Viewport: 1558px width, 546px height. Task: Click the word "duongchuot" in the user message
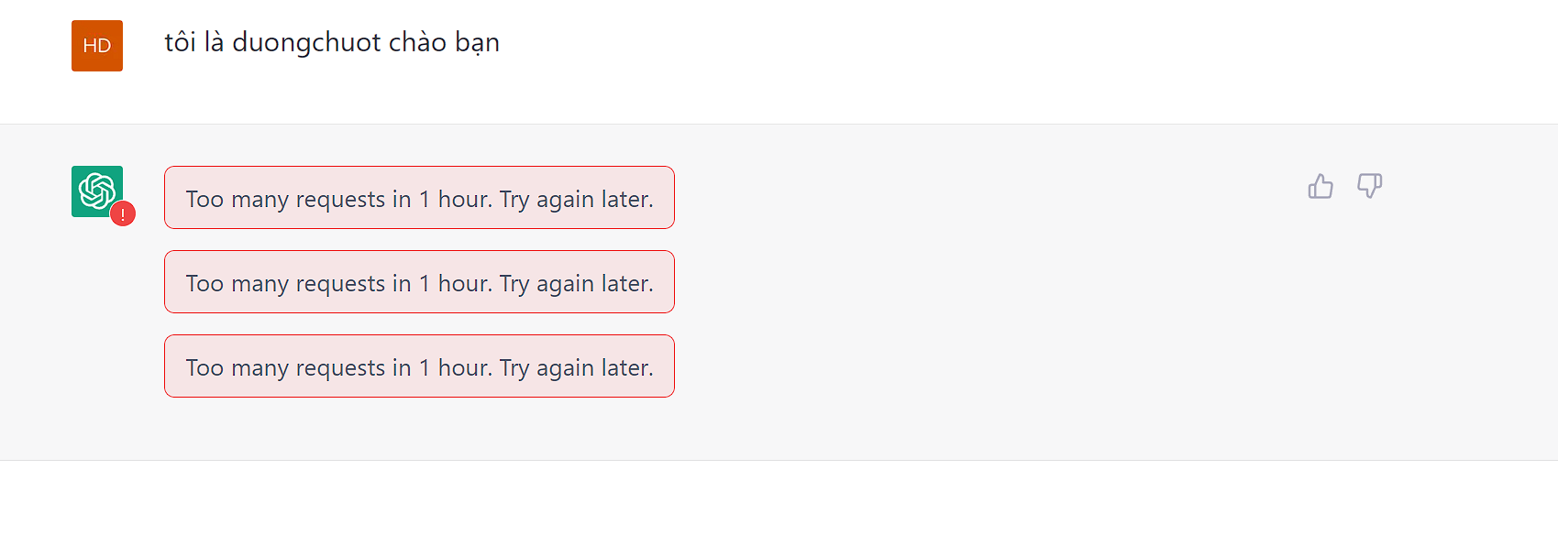point(306,43)
